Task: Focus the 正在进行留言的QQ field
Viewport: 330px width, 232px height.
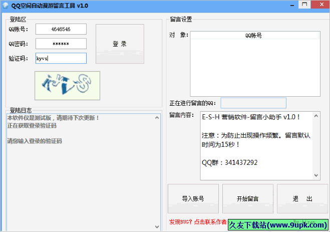Action: (x=253, y=103)
